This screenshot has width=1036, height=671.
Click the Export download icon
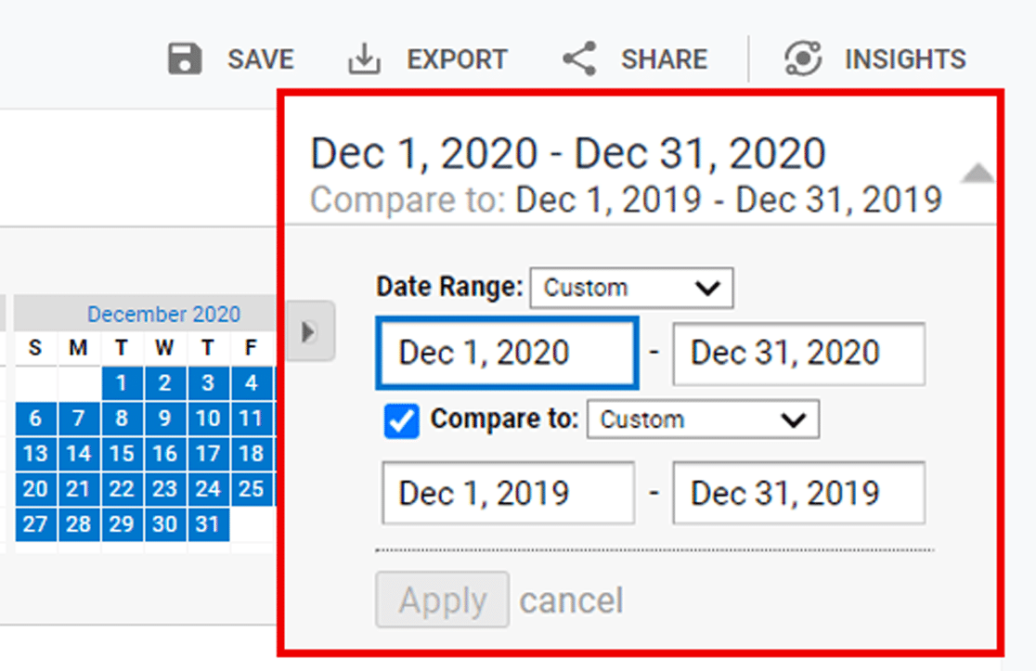pos(363,58)
